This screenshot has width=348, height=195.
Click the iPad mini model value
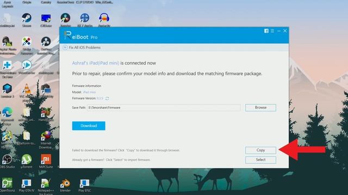tap(89, 92)
